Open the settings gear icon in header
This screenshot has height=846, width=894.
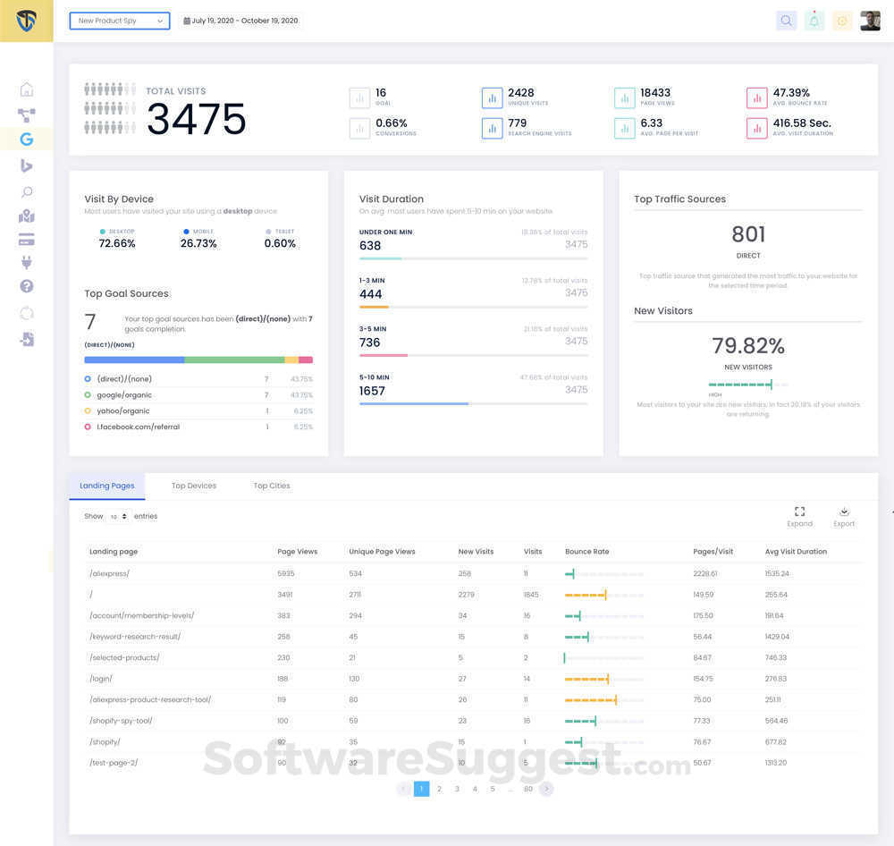click(841, 21)
